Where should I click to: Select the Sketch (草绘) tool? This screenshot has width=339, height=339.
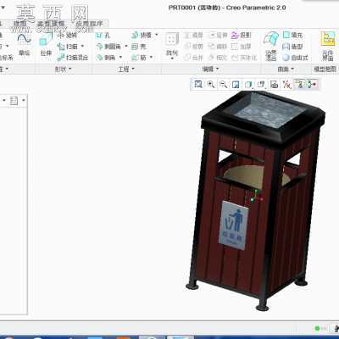coord(25,44)
